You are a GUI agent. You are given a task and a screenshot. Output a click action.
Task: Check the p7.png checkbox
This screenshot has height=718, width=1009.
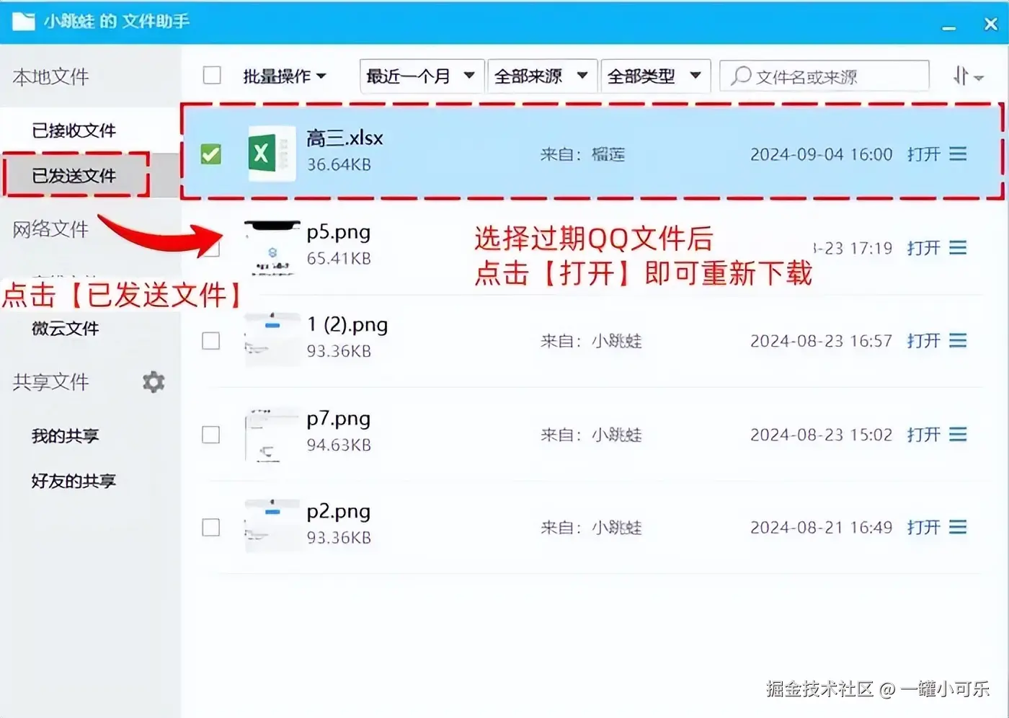point(211,435)
